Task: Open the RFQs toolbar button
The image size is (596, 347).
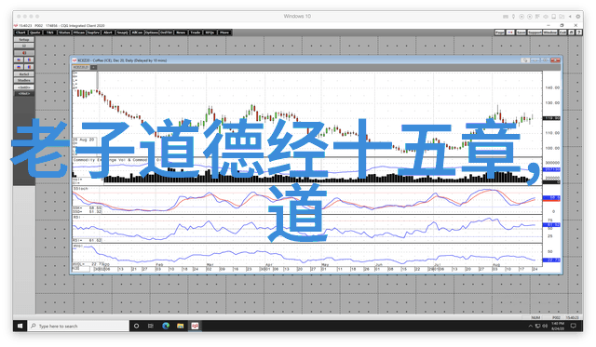Action: click(x=210, y=33)
